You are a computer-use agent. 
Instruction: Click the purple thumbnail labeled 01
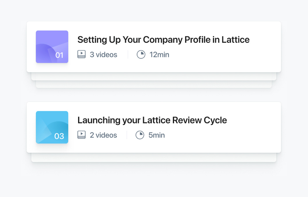pos(52,46)
